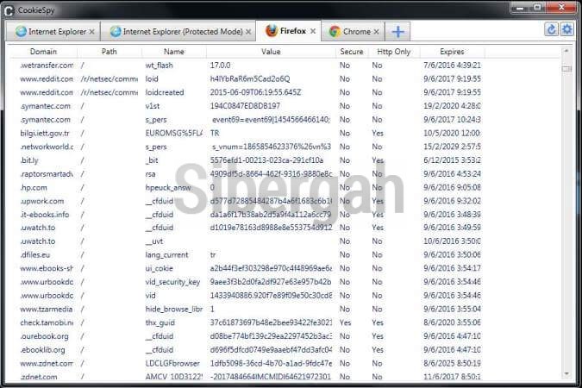Select the rsa cookie name
The width and height of the screenshot is (582, 388).
150,174
